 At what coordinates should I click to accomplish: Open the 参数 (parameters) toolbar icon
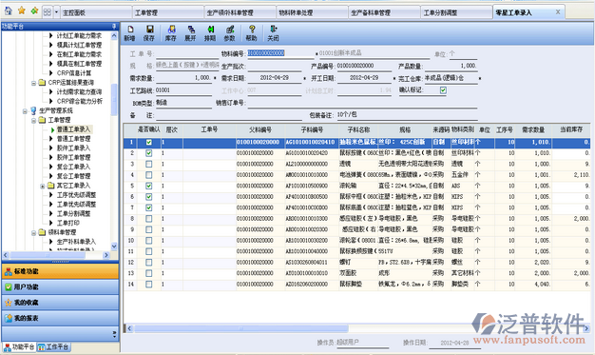(x=230, y=33)
